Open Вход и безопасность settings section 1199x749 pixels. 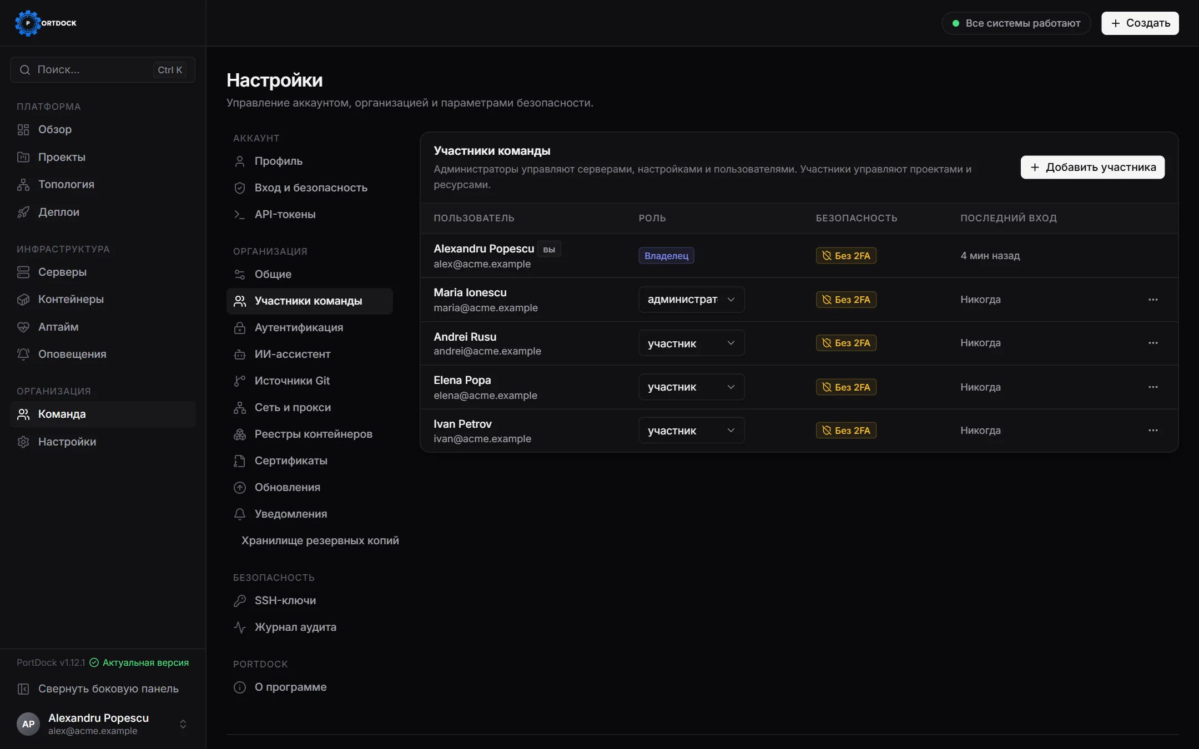point(310,188)
